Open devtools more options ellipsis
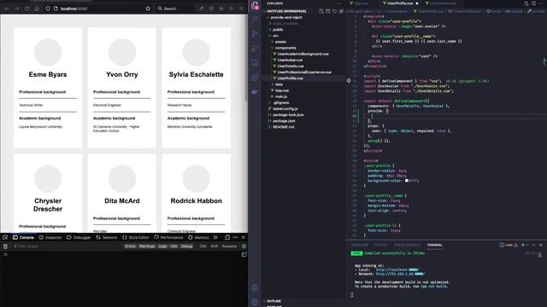The height and width of the screenshot is (307, 547). [236, 237]
